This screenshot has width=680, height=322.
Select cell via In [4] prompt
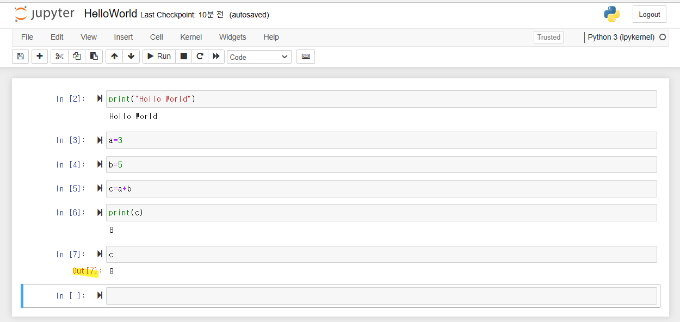coord(71,164)
